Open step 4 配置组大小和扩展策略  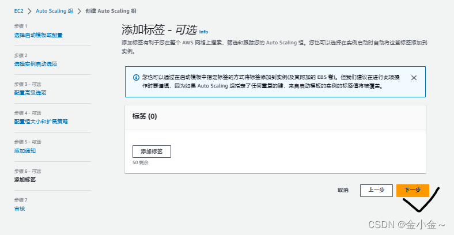pos(41,122)
